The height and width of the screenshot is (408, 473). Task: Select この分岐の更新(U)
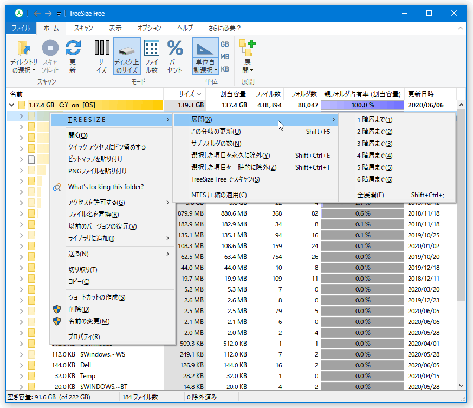256,132
